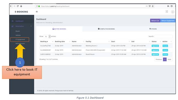Toggle the browser sidebar icon

pos(172,6)
